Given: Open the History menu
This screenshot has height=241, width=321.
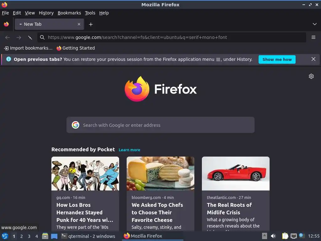Looking at the screenshot, I should point(46,13).
